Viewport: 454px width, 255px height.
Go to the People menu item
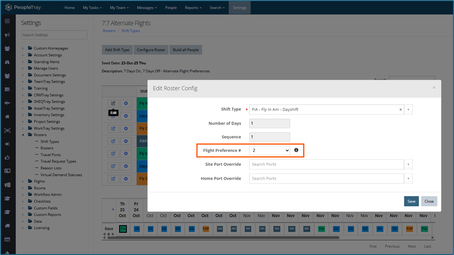tap(171, 7)
